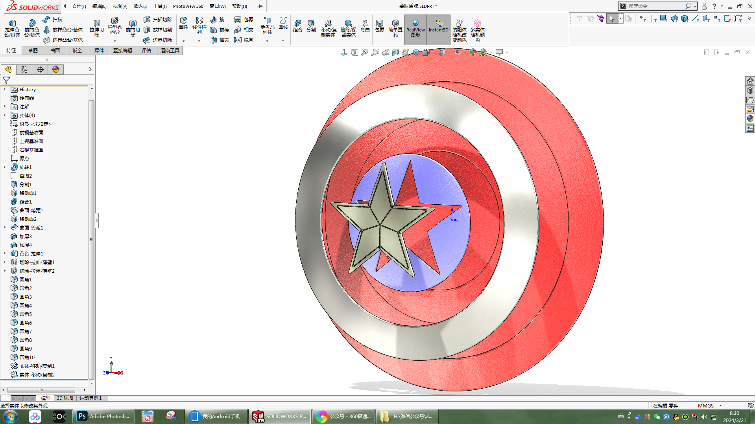Open the 我的Android手机 taskbar window
This screenshot has width=755, height=424.
click(216, 417)
